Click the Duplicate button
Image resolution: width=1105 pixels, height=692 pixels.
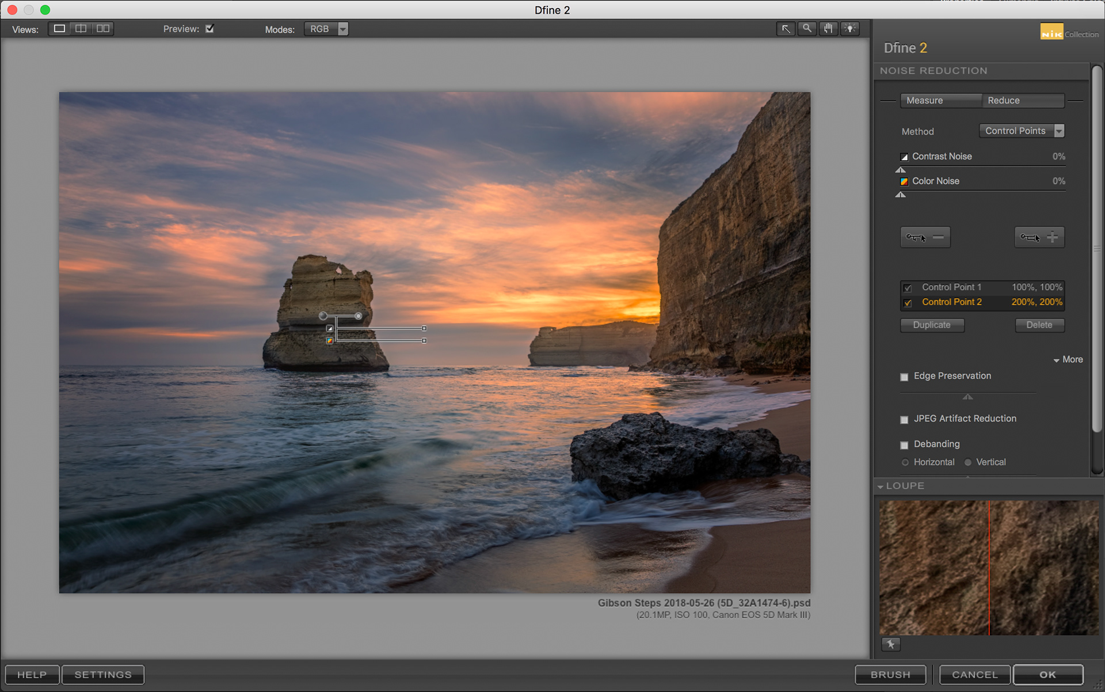[x=932, y=325]
